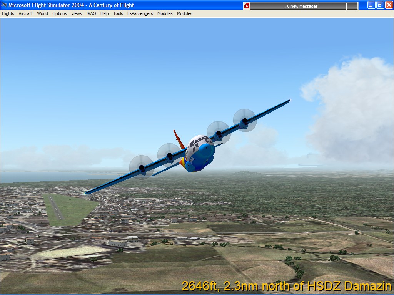This screenshot has height=295, width=394.
Task: Open the FsPassengers menu
Action: pyautogui.click(x=140, y=13)
